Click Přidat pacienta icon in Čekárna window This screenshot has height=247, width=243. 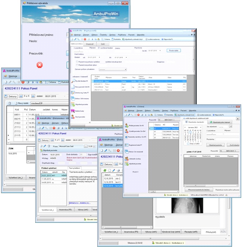click(x=126, y=126)
